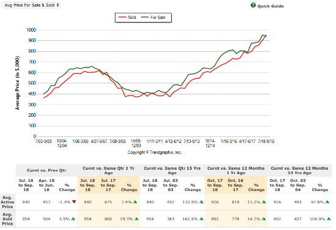Click the Avg. Active Price row label
This screenshot has height=230, width=336.
(x=7, y=202)
